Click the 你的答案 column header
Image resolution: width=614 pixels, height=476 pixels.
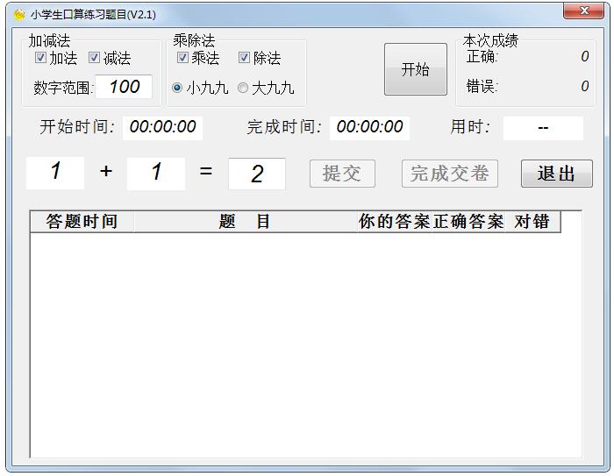tap(395, 222)
